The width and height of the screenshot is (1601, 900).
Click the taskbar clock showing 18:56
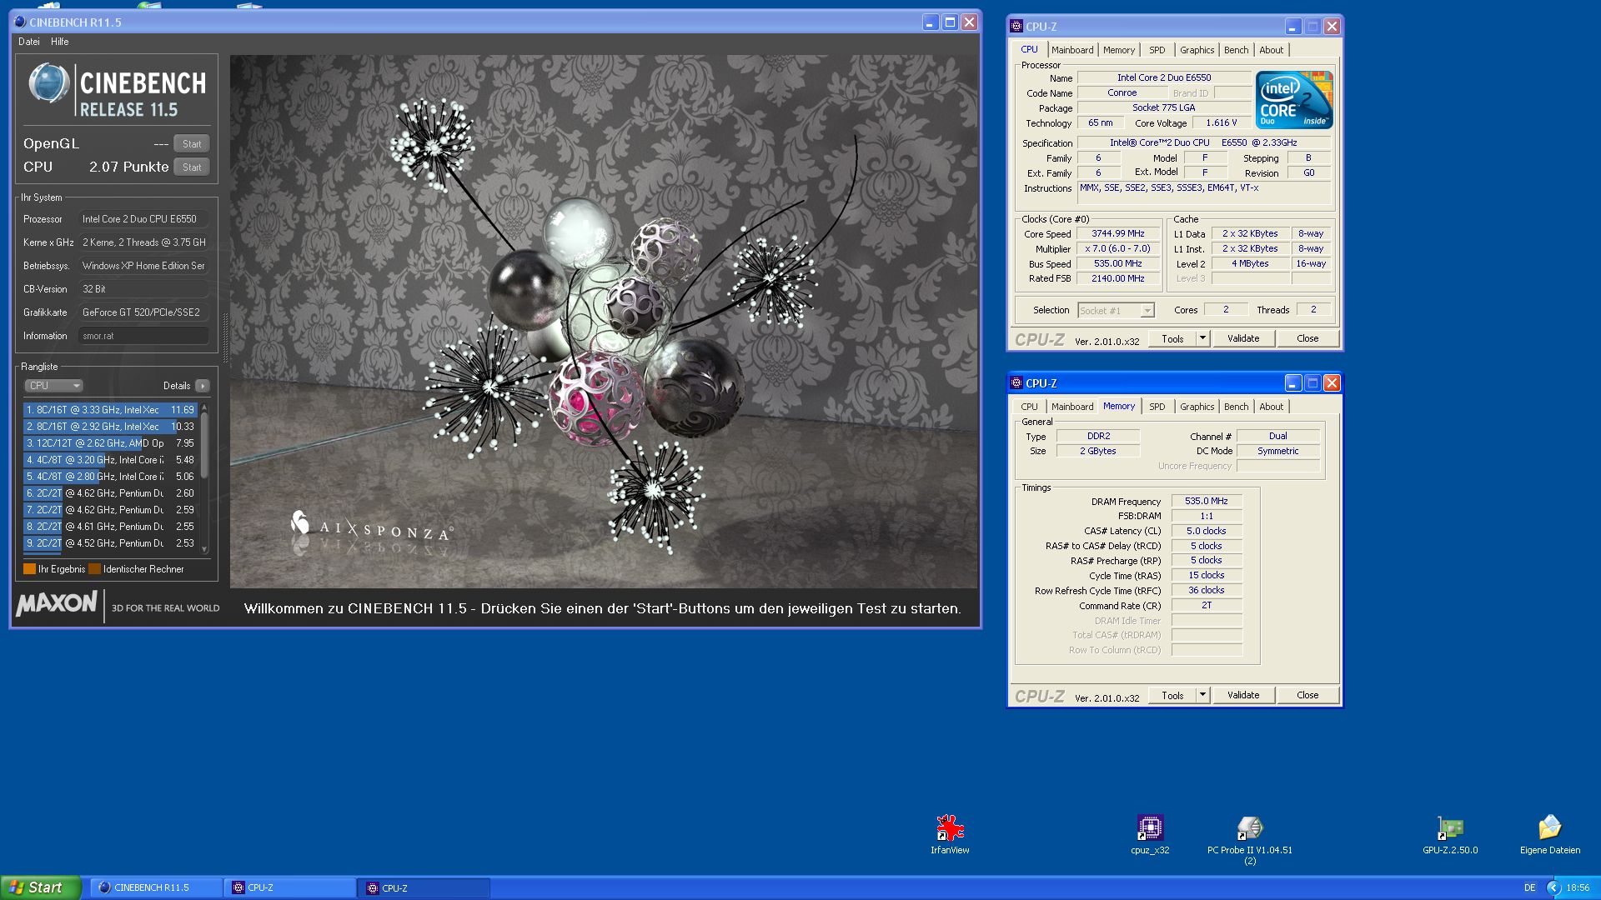[x=1578, y=888]
